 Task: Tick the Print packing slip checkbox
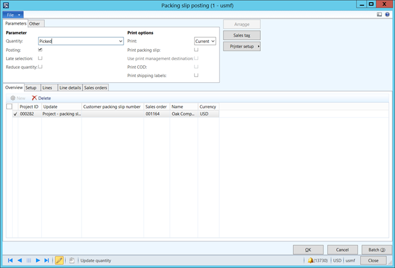tap(196, 49)
